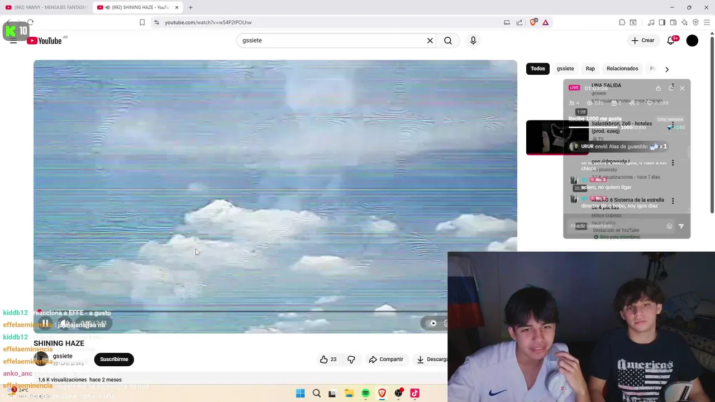Start voice search with microphone
Screen dimensions: 715x402
point(473,40)
